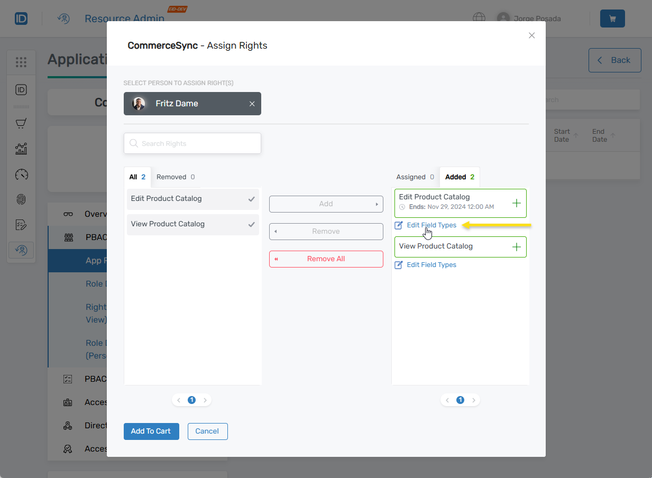The width and height of the screenshot is (652, 478).
Task: Select the fingerprint sidebar icon
Action: coord(21,199)
